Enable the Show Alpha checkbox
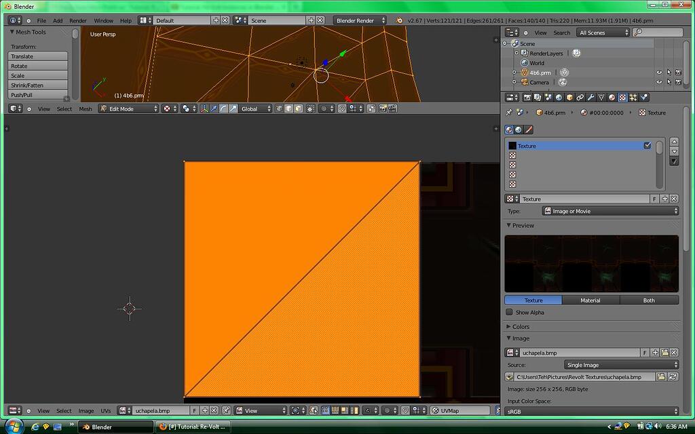This screenshot has width=695, height=434. (509, 312)
